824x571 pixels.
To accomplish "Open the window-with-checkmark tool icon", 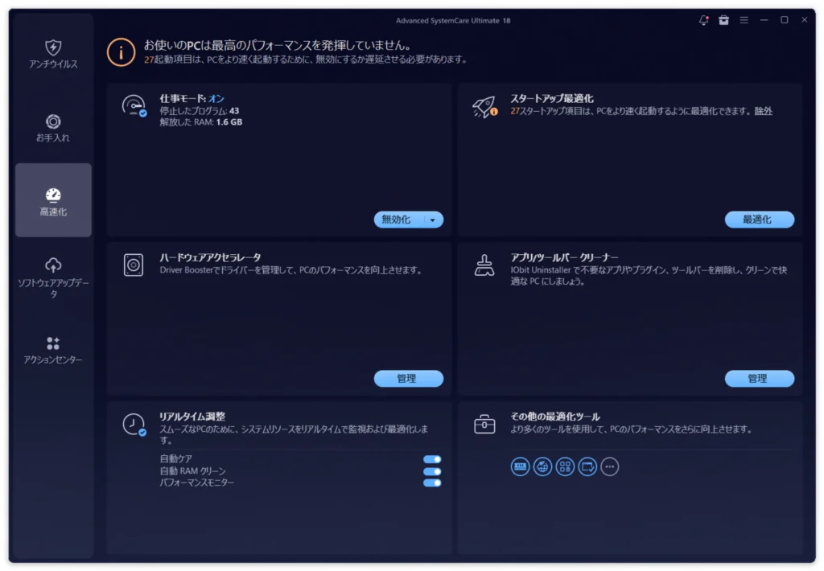I will [x=587, y=466].
